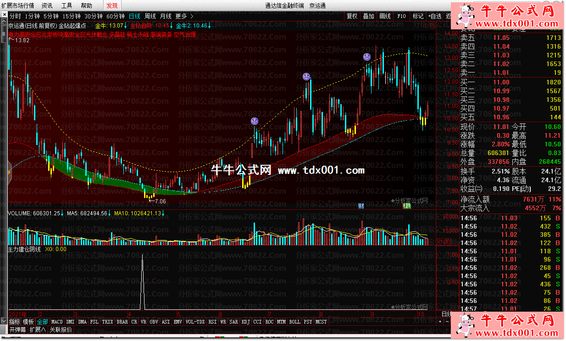Click the 7.06 lowest price label
Viewport: 566px width, 341px height.
160,201
